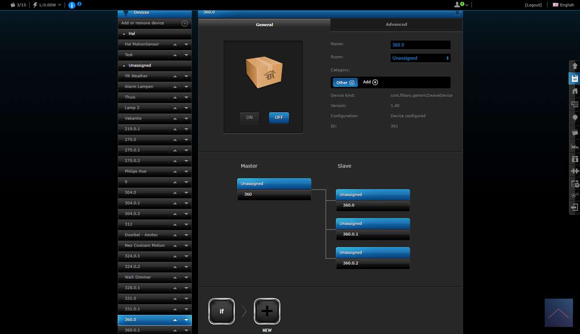Click the Logout link
This screenshot has width=580, height=334.
[x=533, y=5]
